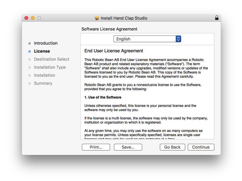This screenshot has width=242, height=181.
Task: Close the installer with the red button
Action: [26, 18]
